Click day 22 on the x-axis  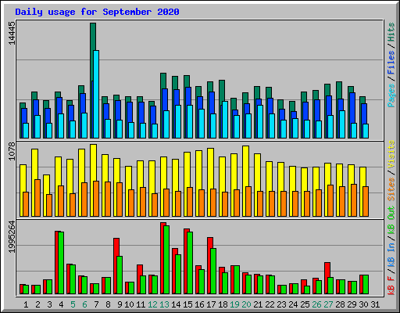pos(270,304)
